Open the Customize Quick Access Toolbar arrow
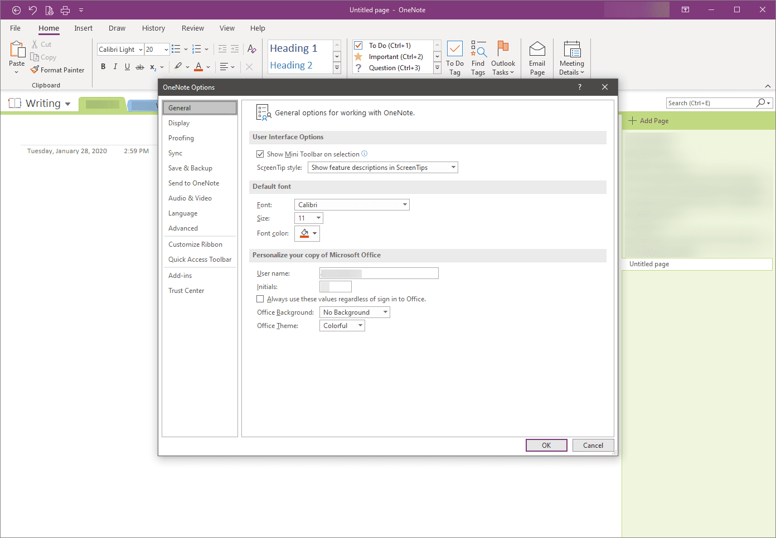This screenshot has height=538, width=776. pos(81,10)
